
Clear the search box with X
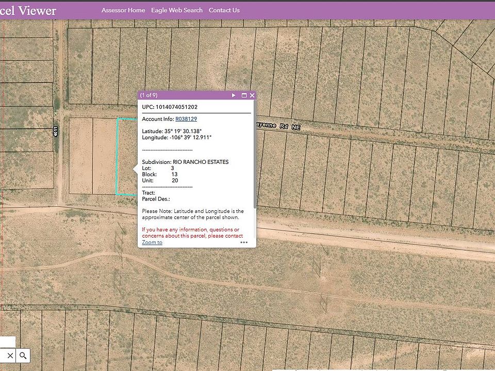coord(10,356)
